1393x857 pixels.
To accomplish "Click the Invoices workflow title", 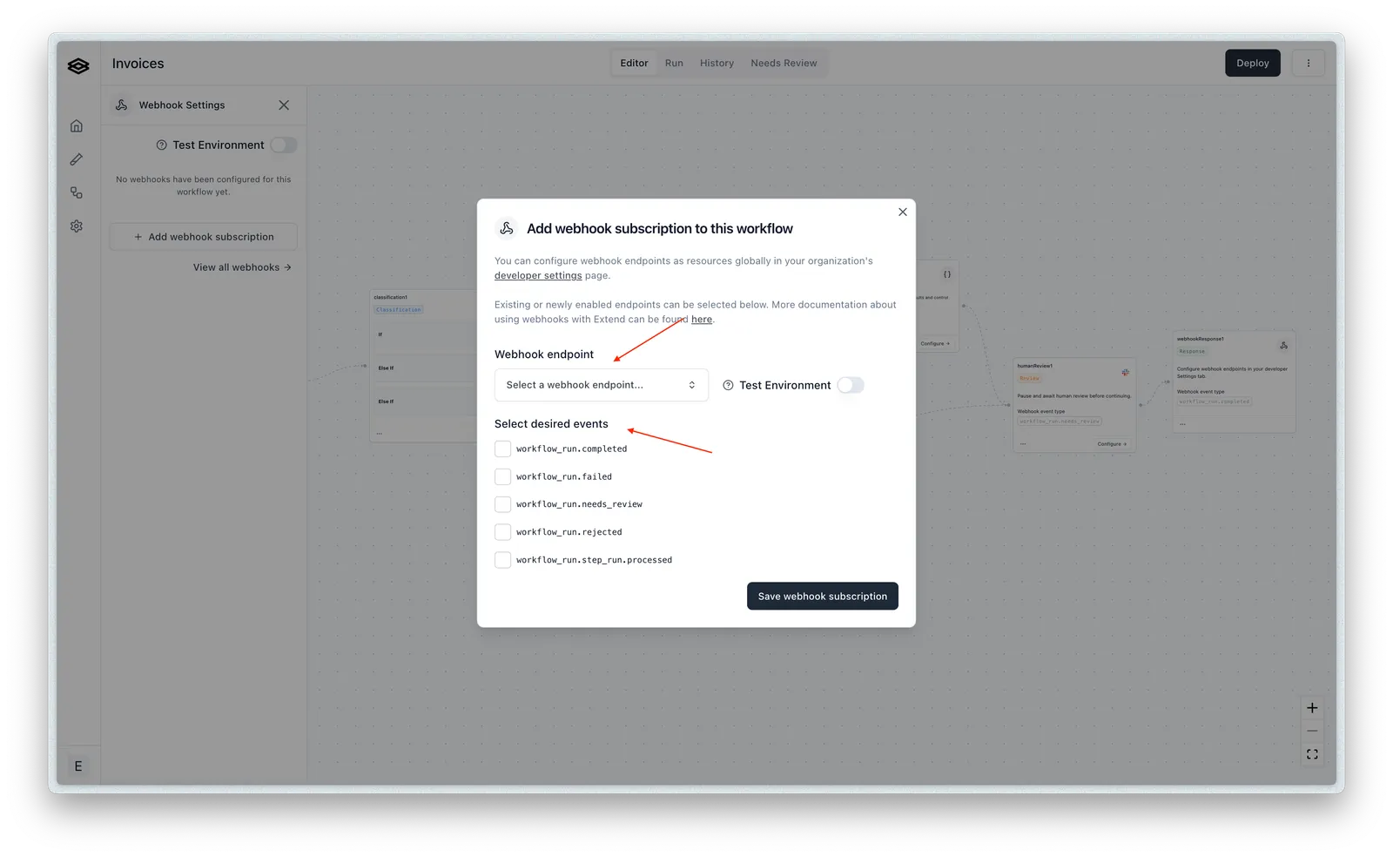I will click(138, 64).
